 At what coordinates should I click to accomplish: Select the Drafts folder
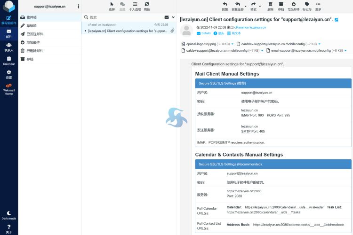pyautogui.click(x=32, y=25)
